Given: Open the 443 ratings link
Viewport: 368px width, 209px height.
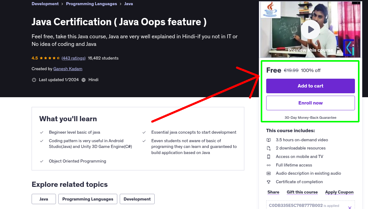Looking at the screenshot, I should (73, 58).
